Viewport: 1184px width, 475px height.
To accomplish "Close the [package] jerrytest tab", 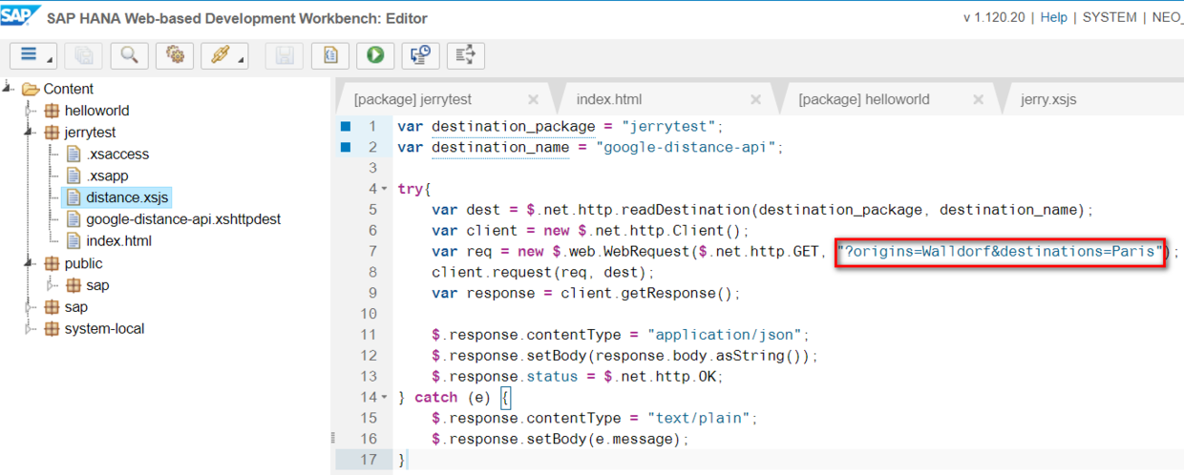I will pyautogui.click(x=533, y=99).
